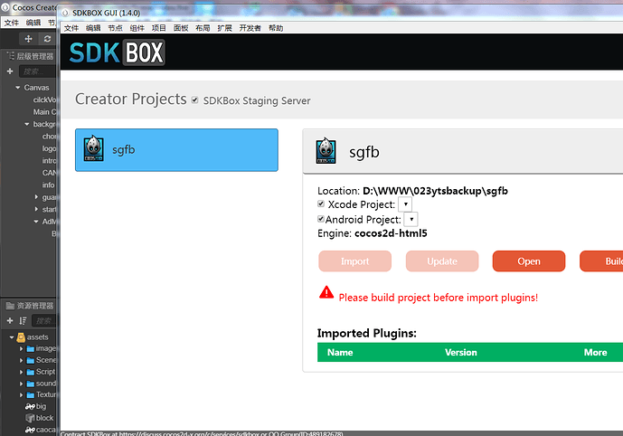623x436 pixels.
Task: Click the assets search field
Action: click(x=43, y=321)
